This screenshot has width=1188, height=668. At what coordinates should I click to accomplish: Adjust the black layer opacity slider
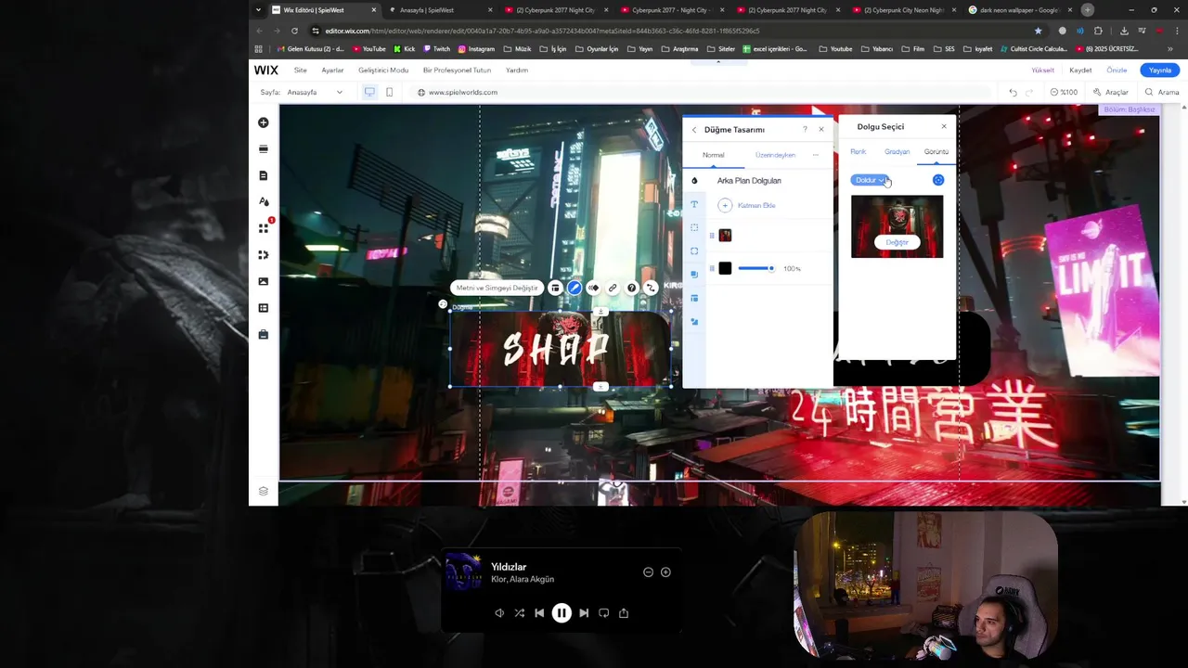(756, 268)
